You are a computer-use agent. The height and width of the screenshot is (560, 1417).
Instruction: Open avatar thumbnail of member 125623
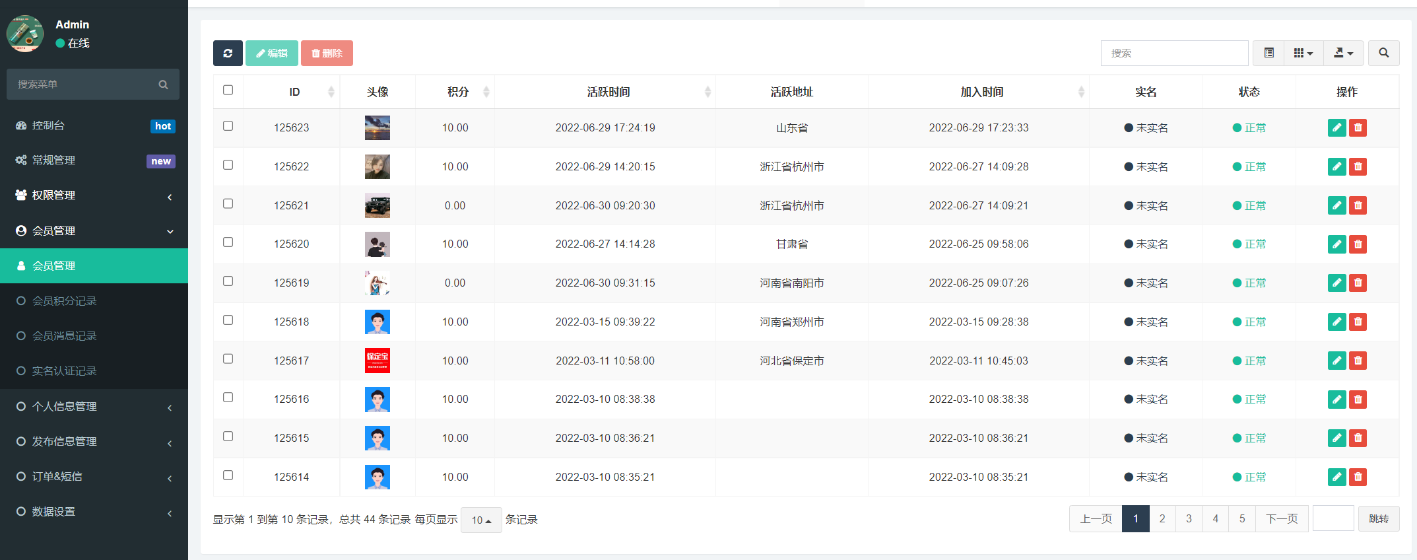click(x=377, y=127)
